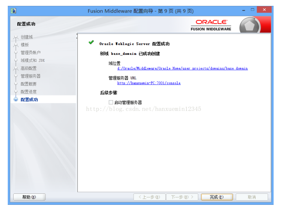This screenshot has width=288, height=210.
Task: Select the 配置进度 step in sidebar
Action: click(x=28, y=92)
